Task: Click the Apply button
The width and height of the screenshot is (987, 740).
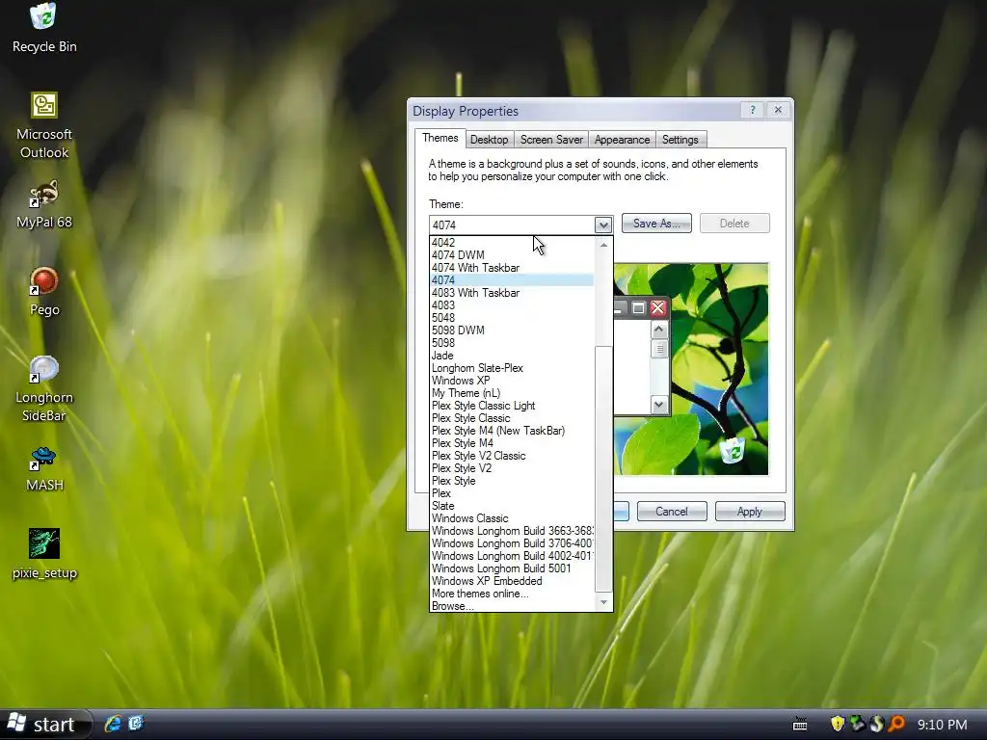Action: [x=750, y=512]
